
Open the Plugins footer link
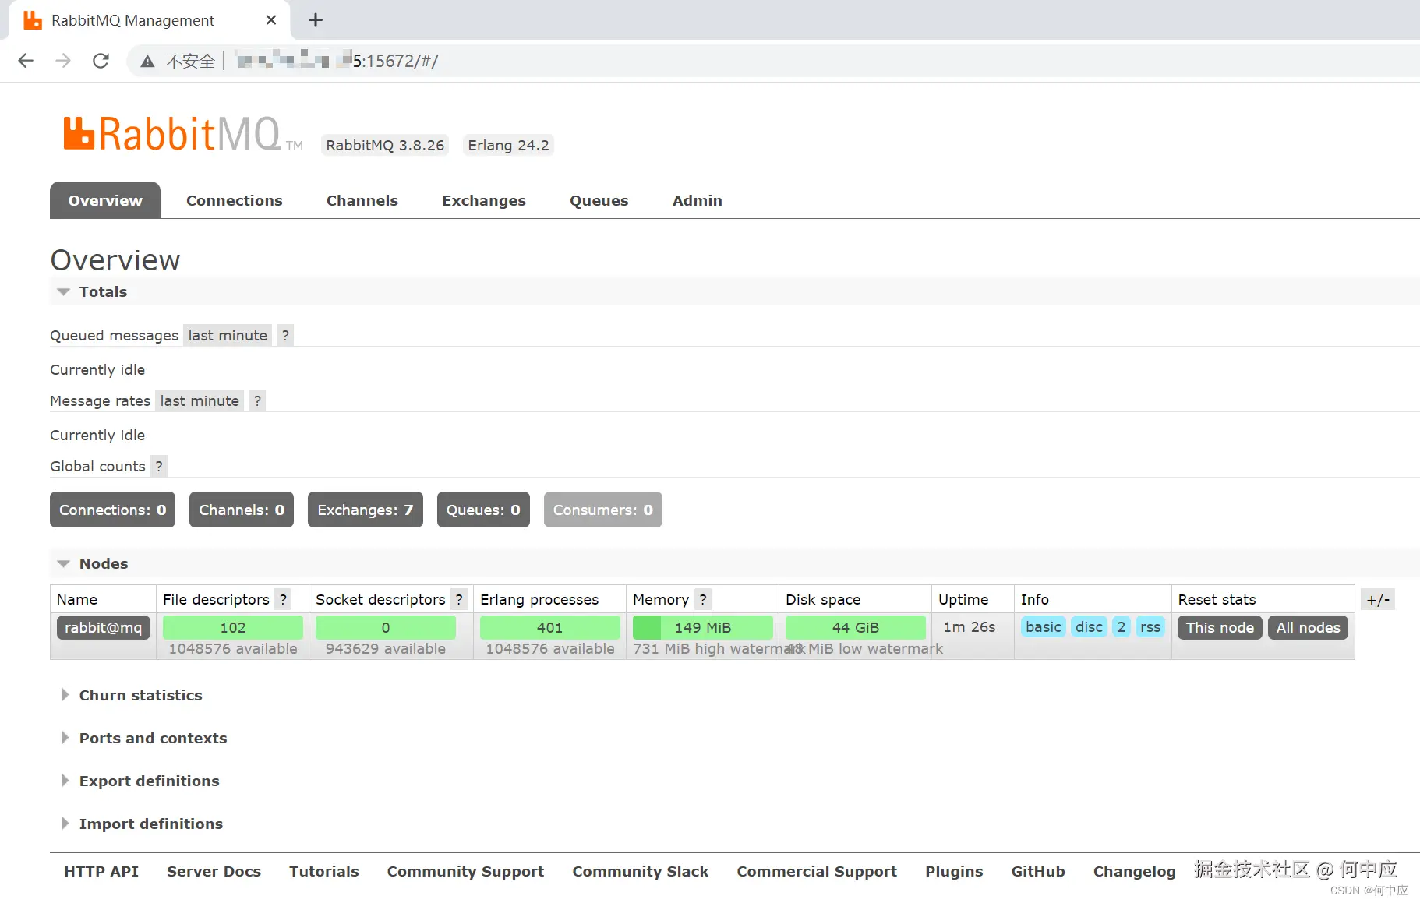pyautogui.click(x=955, y=872)
